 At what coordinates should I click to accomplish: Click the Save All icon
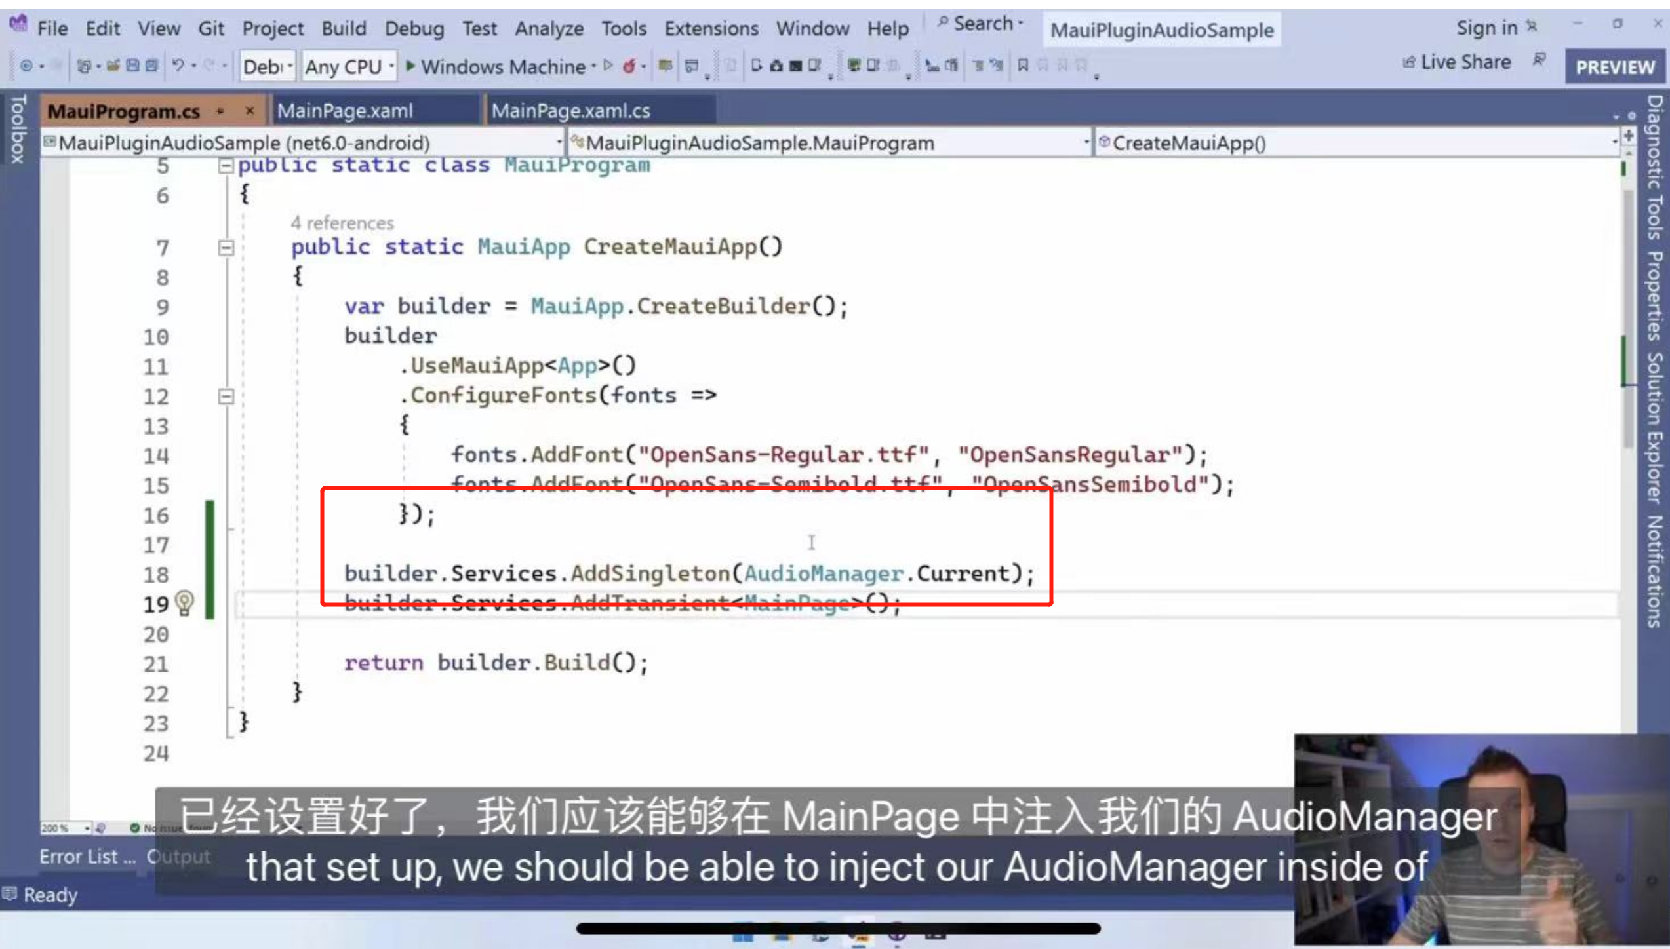(x=152, y=66)
